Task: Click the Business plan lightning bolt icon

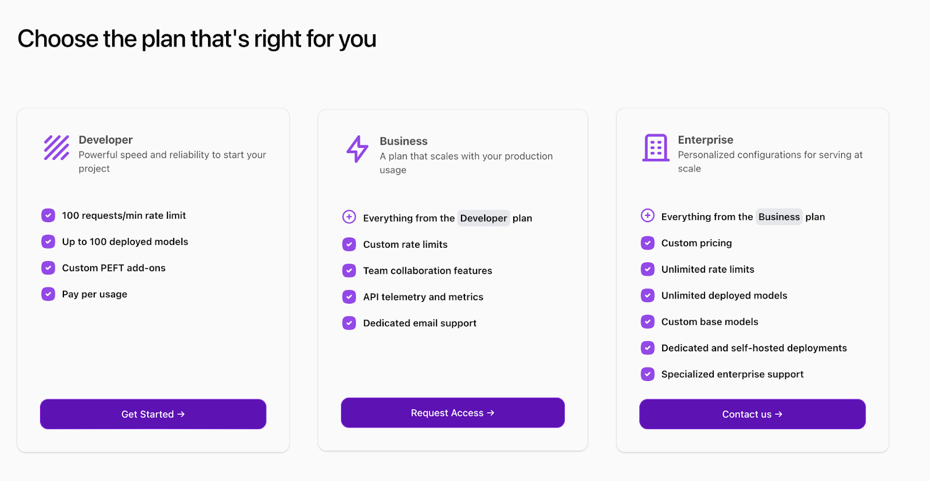Action: click(x=357, y=150)
